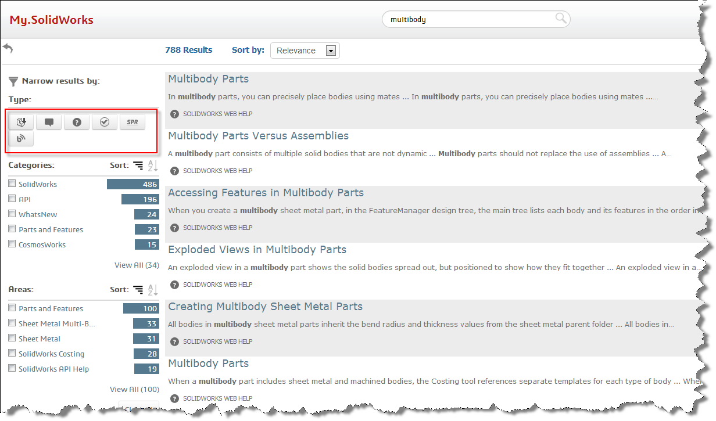Filter results using the SPR type icon
The width and height of the screenshot is (716, 421).
click(132, 122)
